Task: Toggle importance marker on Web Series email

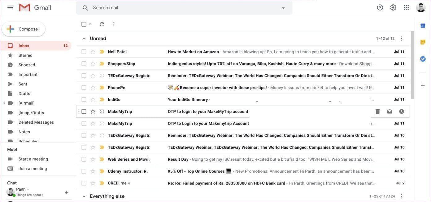Action: 102,159
